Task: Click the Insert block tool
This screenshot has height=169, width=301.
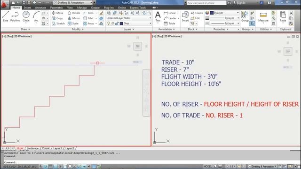Action: [x=185, y=16]
